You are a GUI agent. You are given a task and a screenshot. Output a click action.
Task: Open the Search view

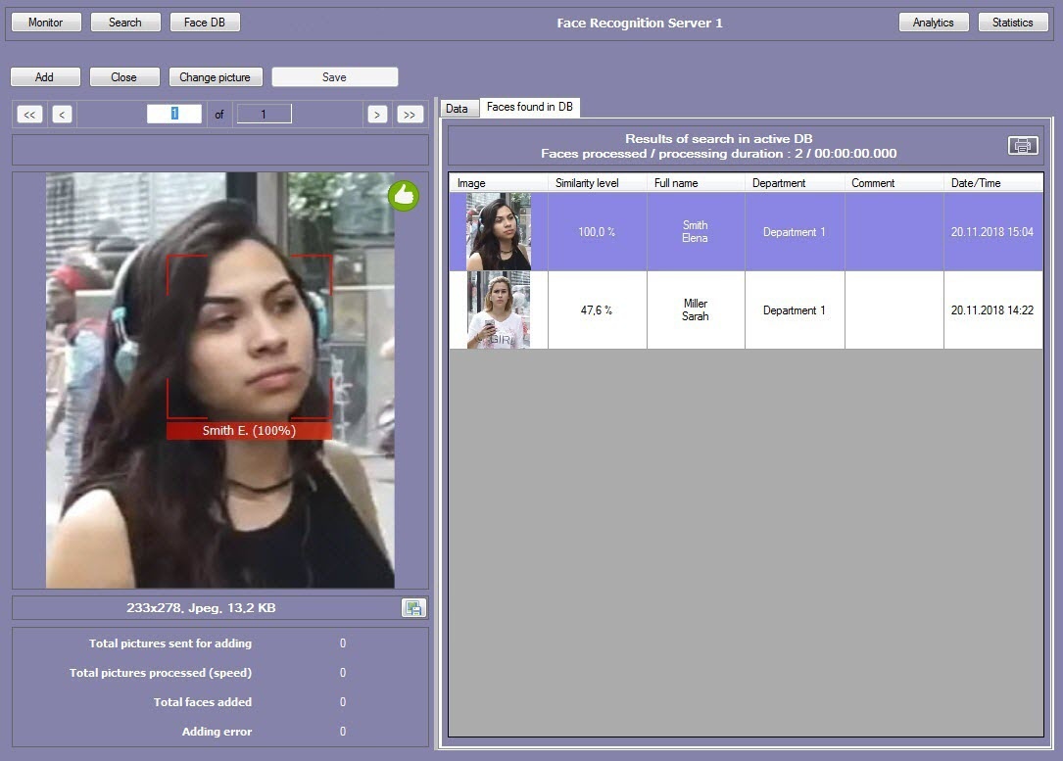(x=125, y=23)
